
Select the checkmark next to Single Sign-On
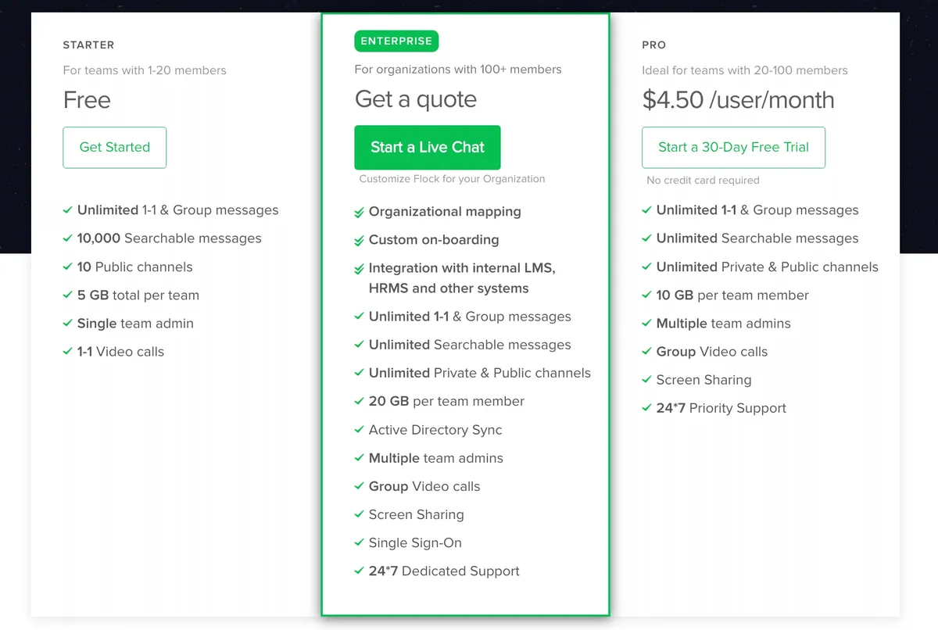coord(358,542)
